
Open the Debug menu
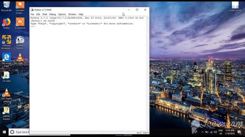click(x=53, y=14)
